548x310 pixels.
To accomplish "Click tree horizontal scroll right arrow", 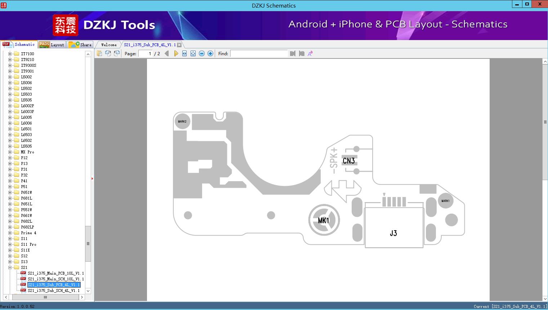I will tap(82, 297).
